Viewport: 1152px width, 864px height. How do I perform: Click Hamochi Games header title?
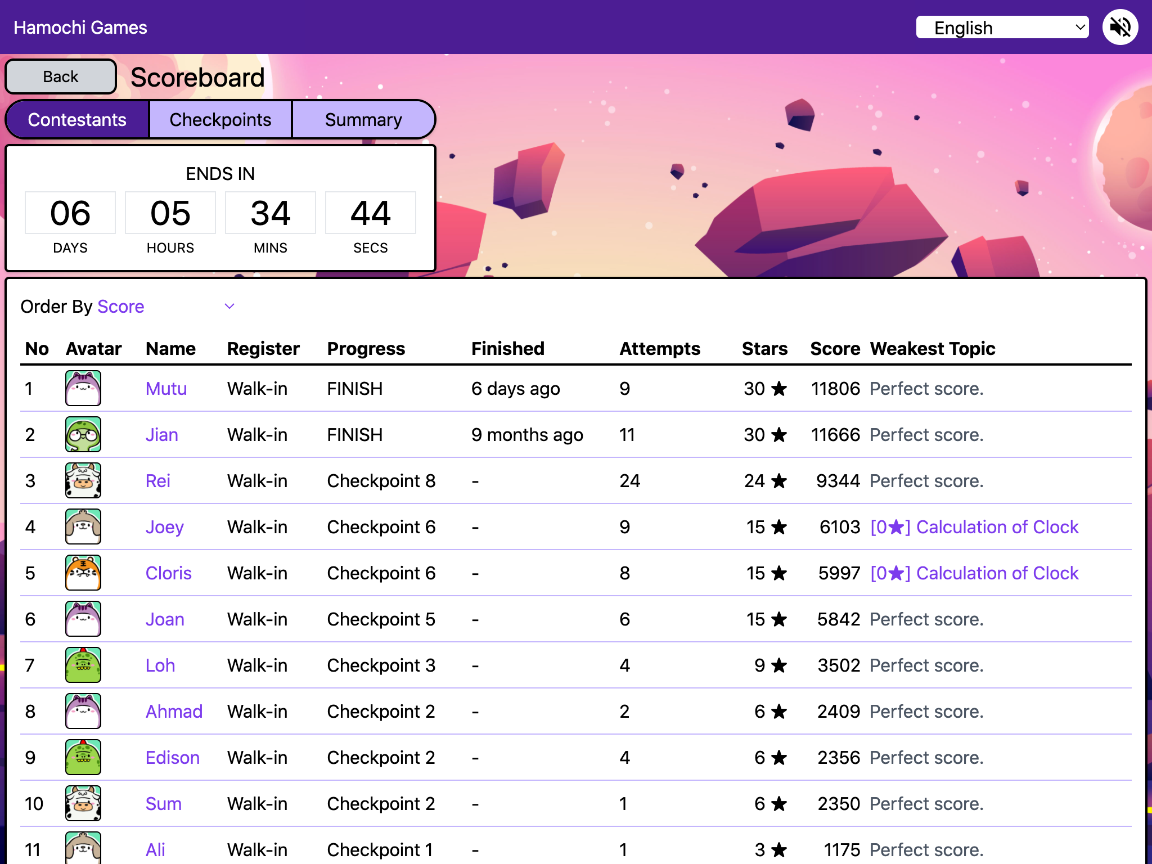(80, 28)
